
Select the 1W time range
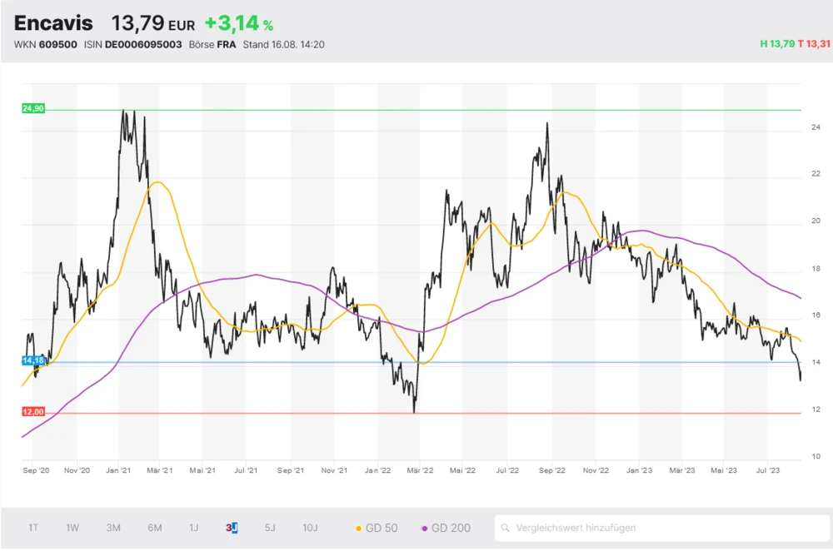pyautogui.click(x=72, y=528)
